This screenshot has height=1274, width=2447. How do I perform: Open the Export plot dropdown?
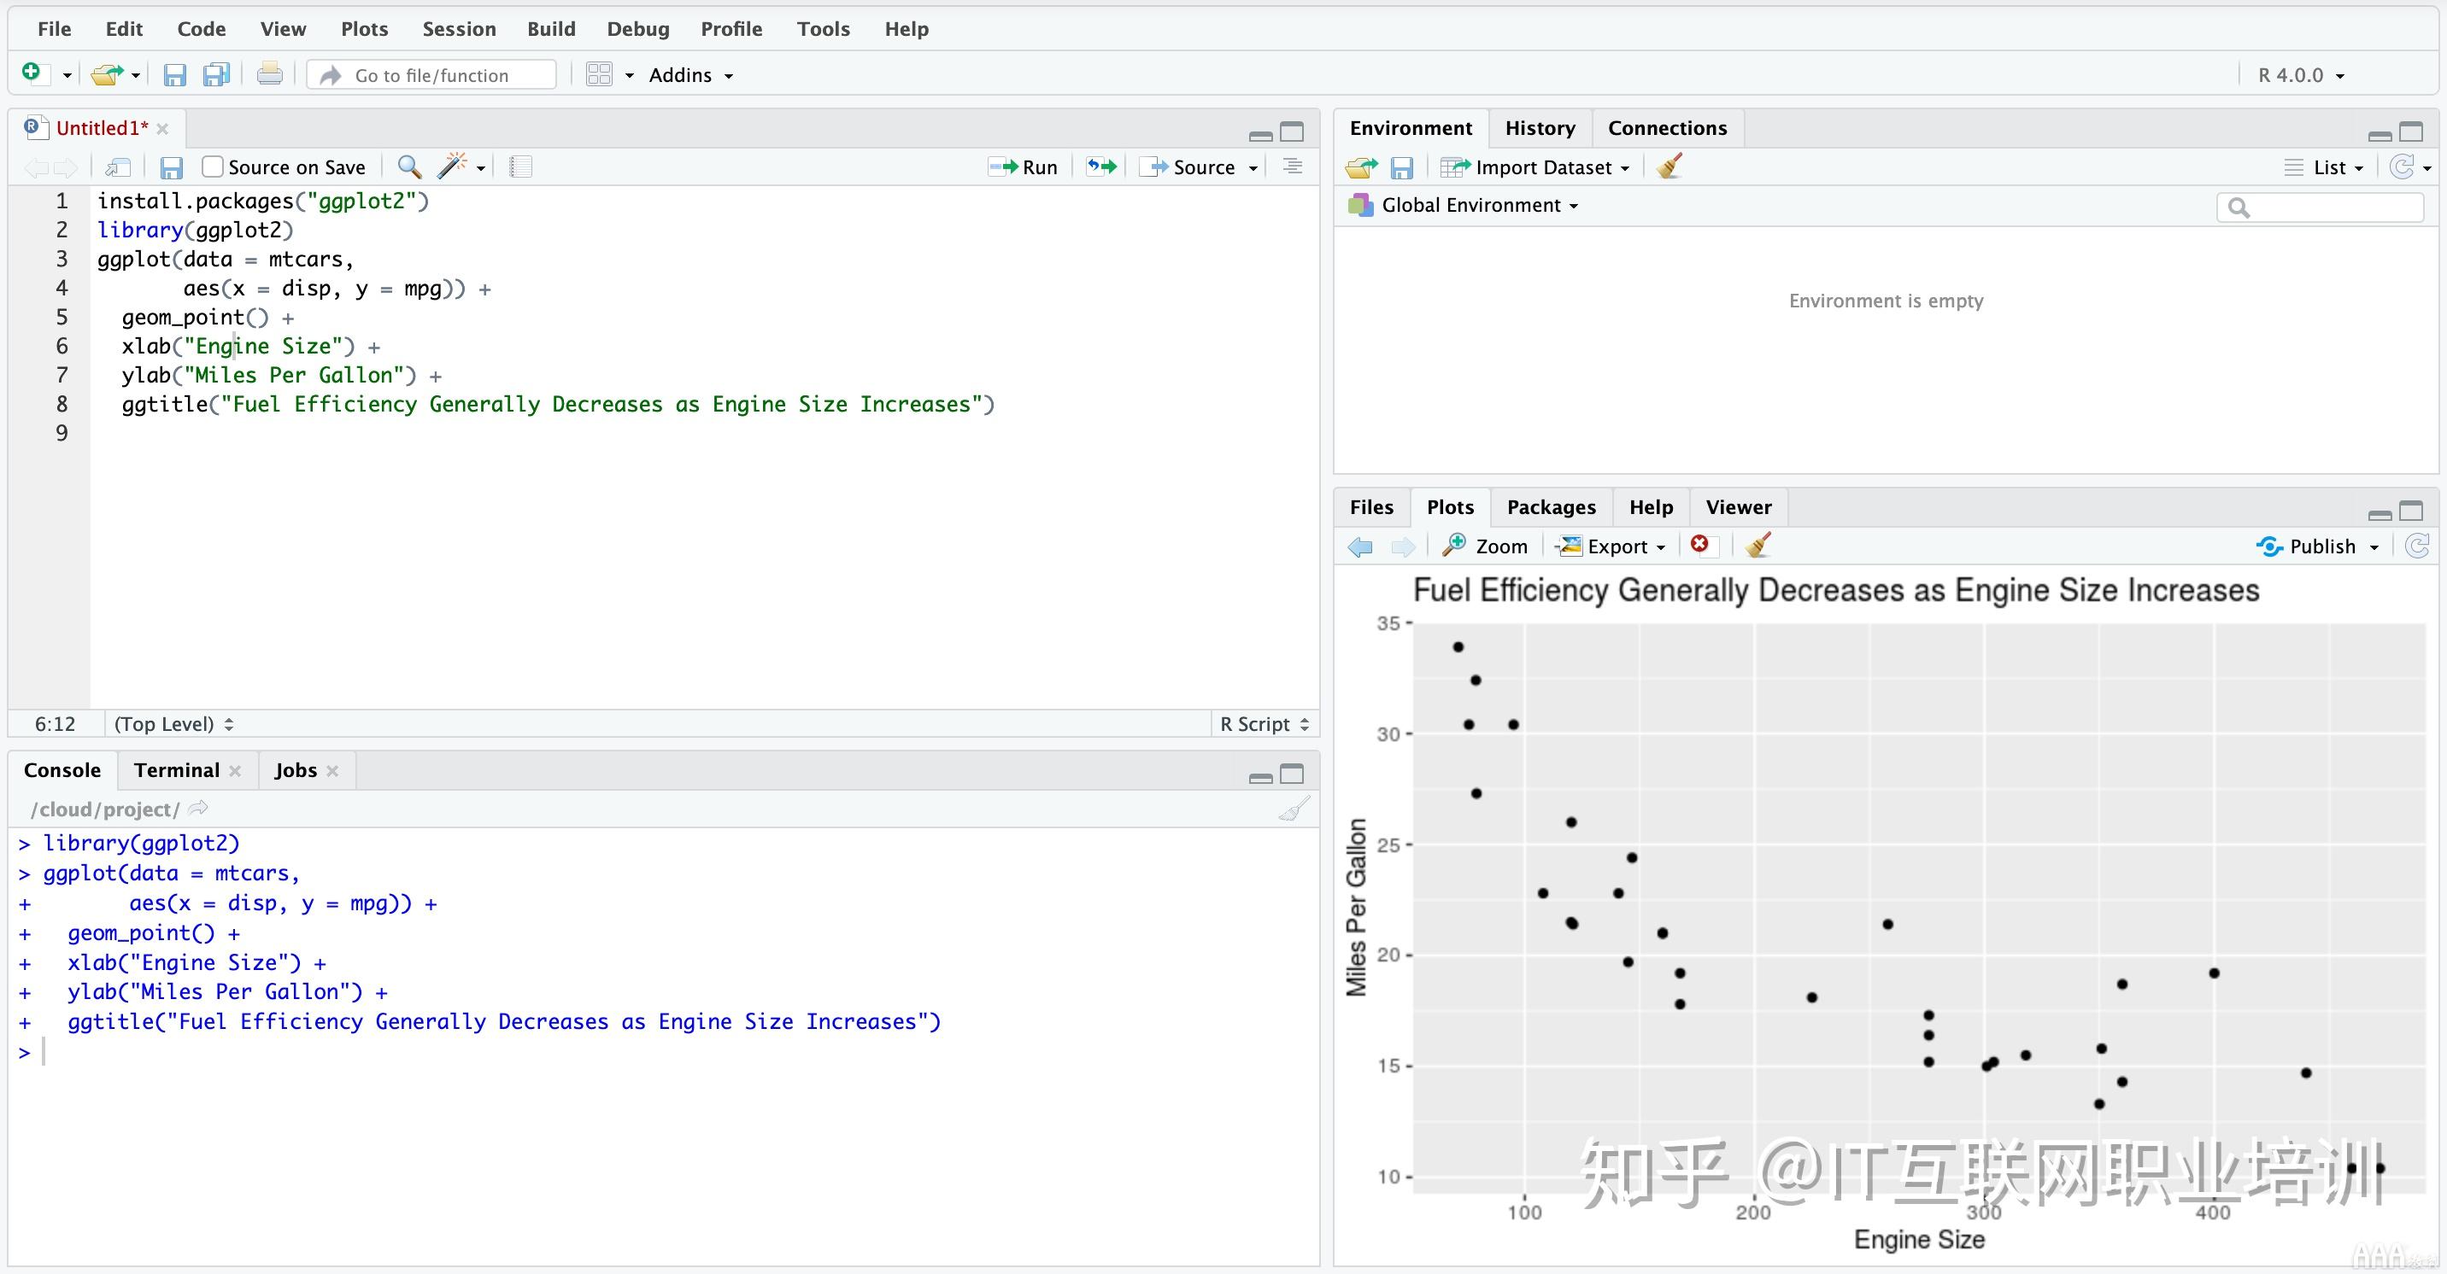coord(1612,546)
